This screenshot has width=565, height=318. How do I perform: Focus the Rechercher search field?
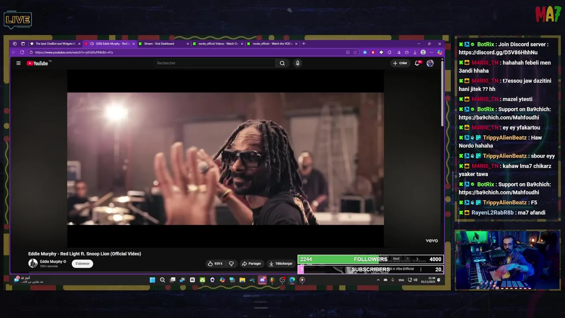pyautogui.click(x=215, y=63)
